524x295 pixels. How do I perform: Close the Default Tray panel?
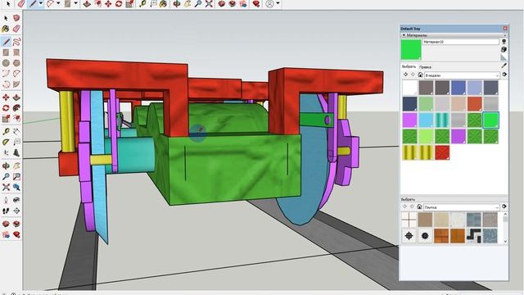click(505, 29)
